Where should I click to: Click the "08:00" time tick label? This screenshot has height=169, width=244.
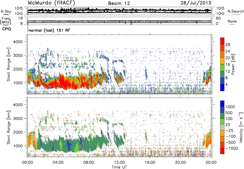89,163
